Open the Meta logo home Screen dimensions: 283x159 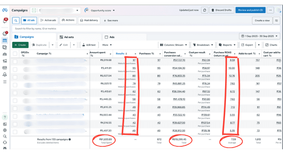coord(5,10)
